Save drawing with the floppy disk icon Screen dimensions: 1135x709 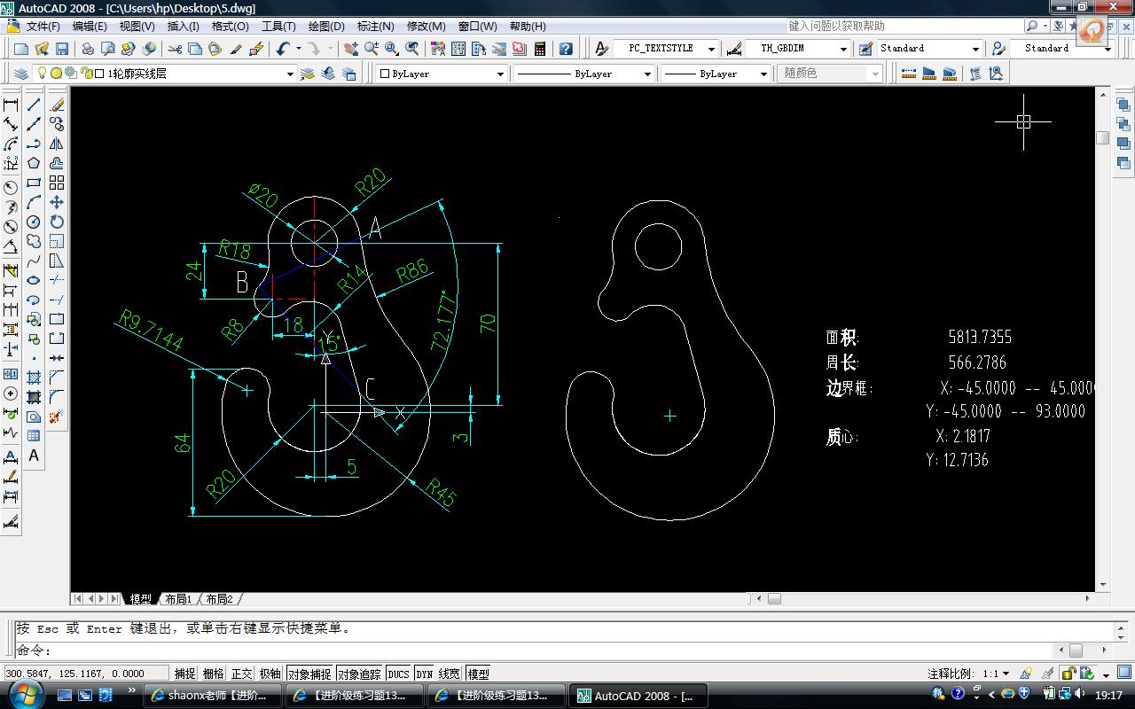62,49
